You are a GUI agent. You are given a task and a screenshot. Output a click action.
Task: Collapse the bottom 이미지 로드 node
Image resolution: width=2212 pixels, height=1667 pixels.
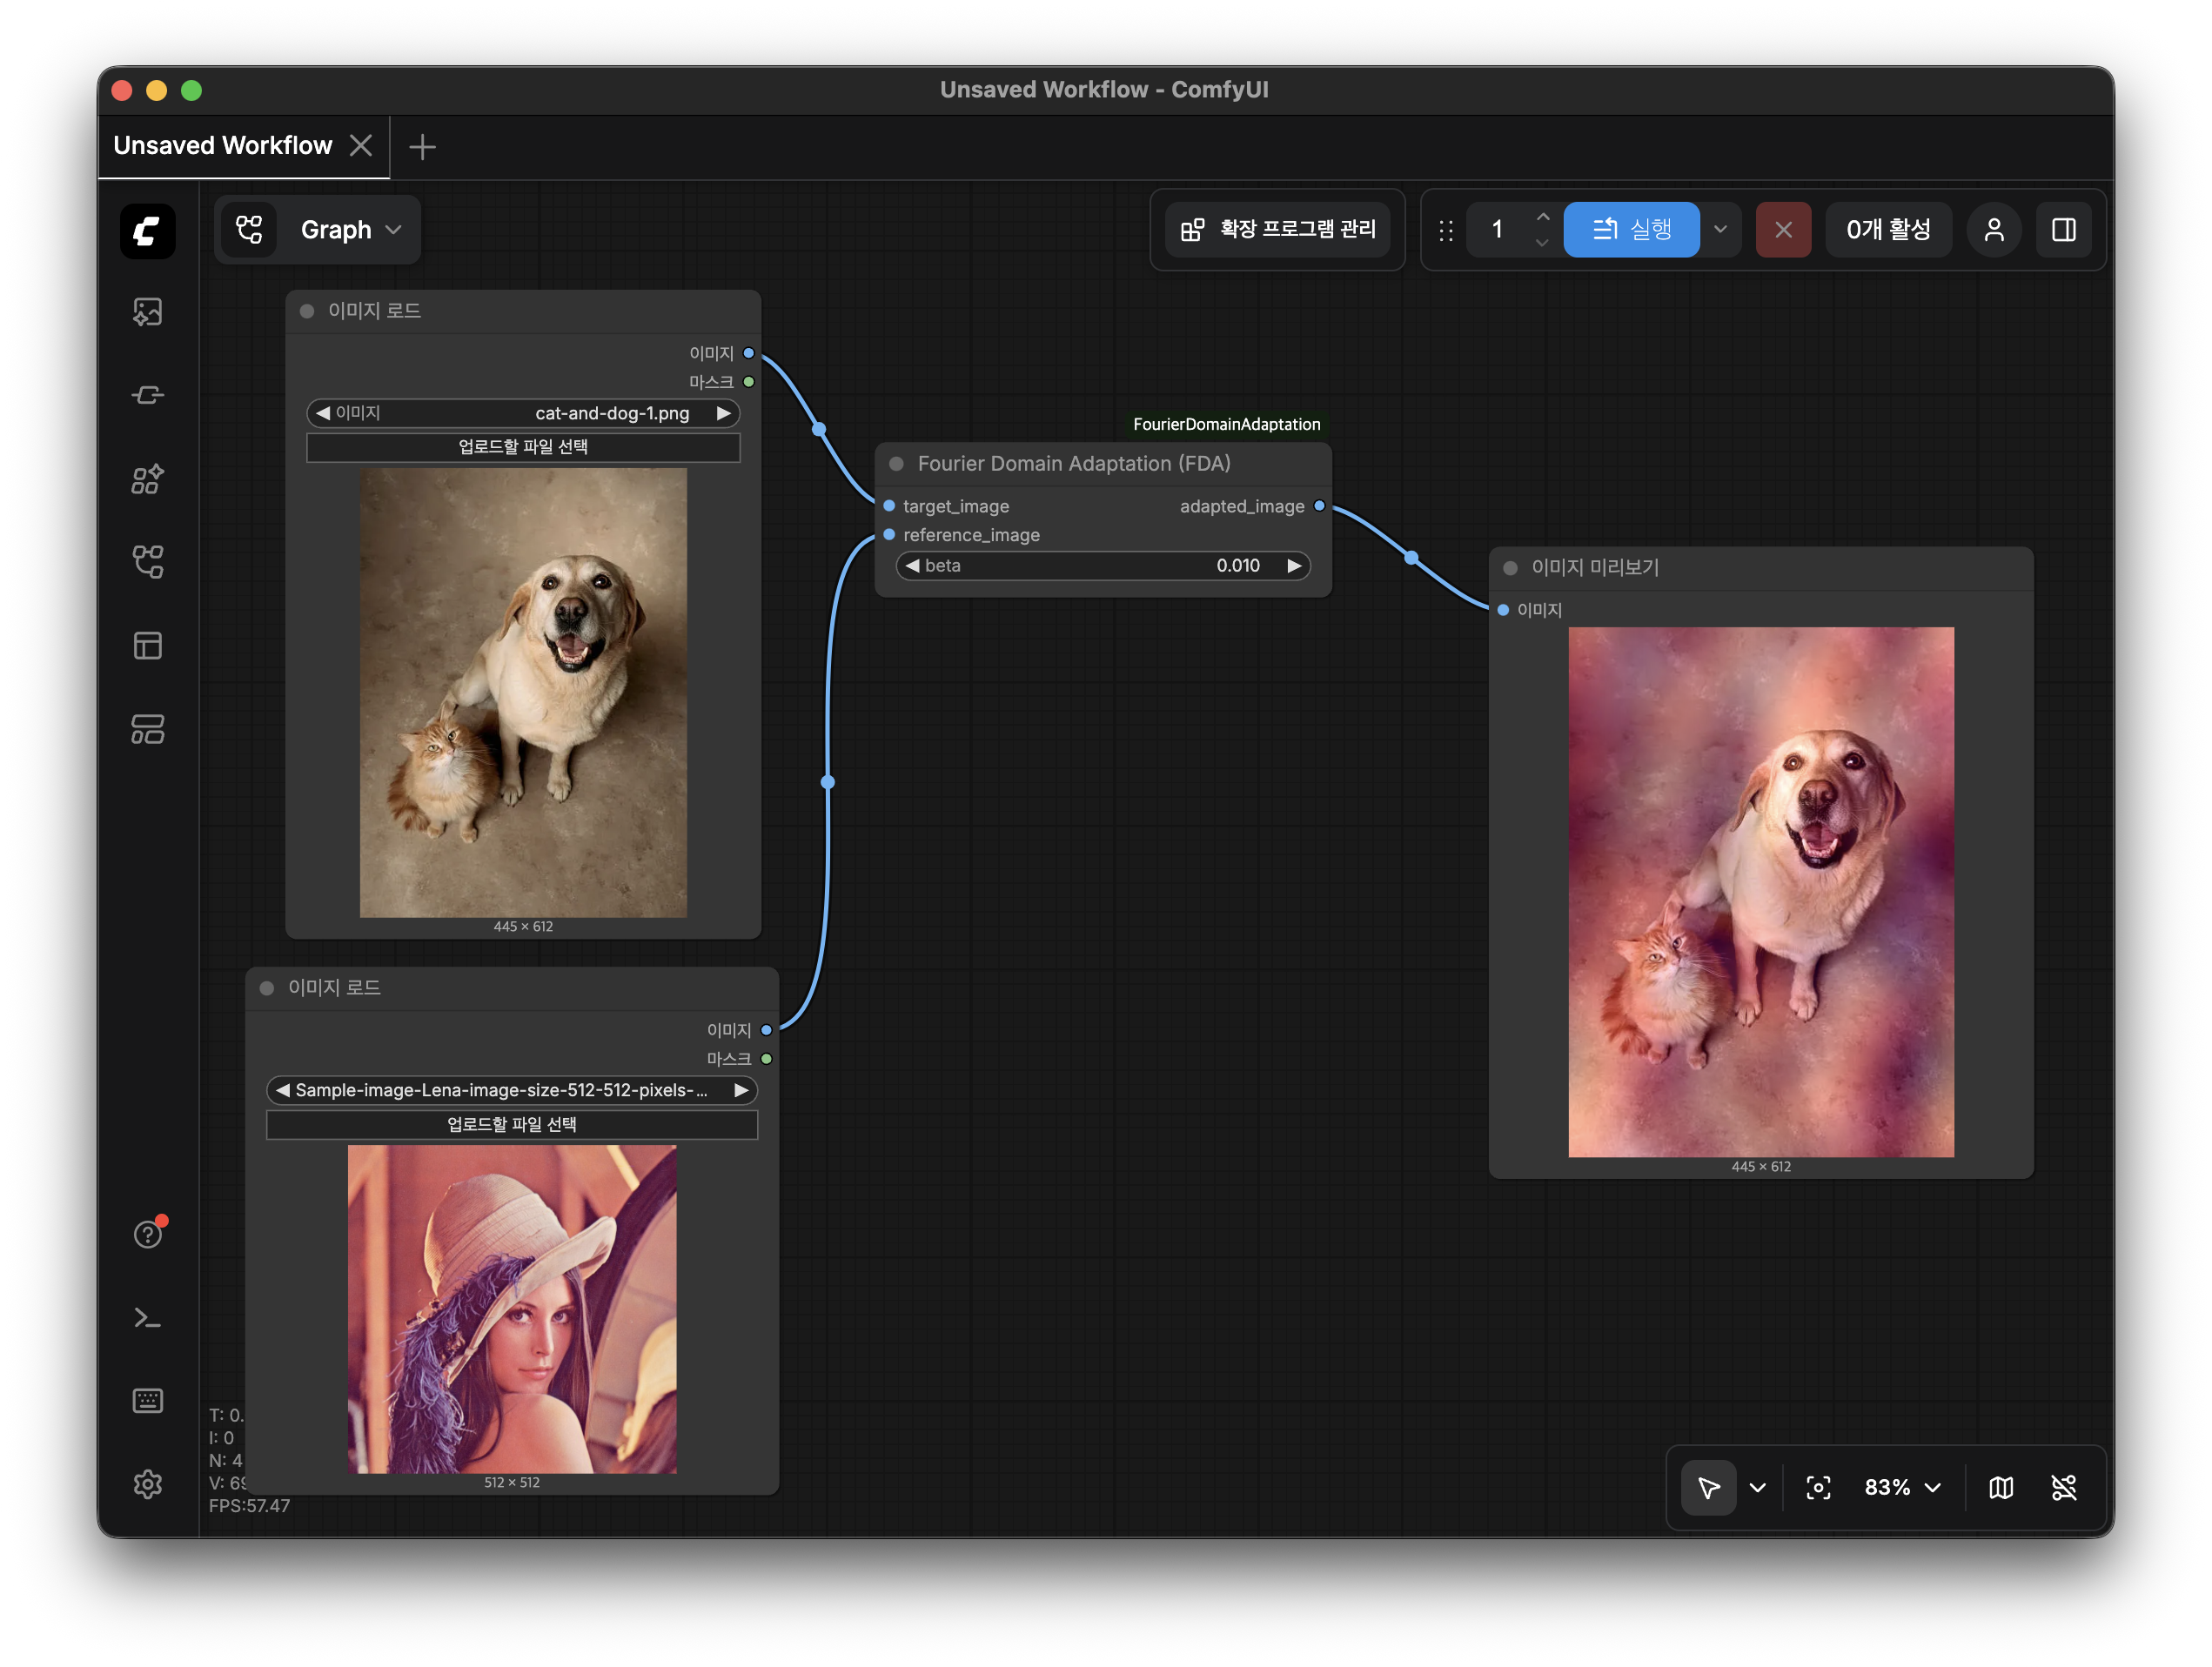(267, 988)
